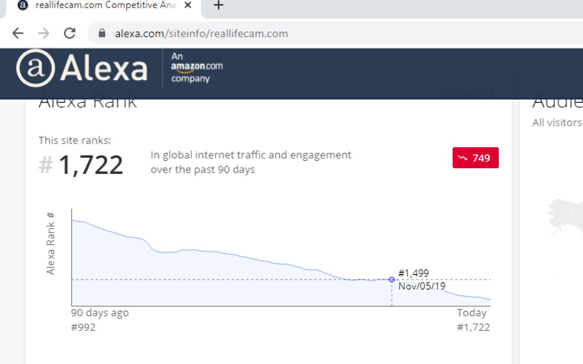
Task: Reload the current page
Action: [70, 33]
